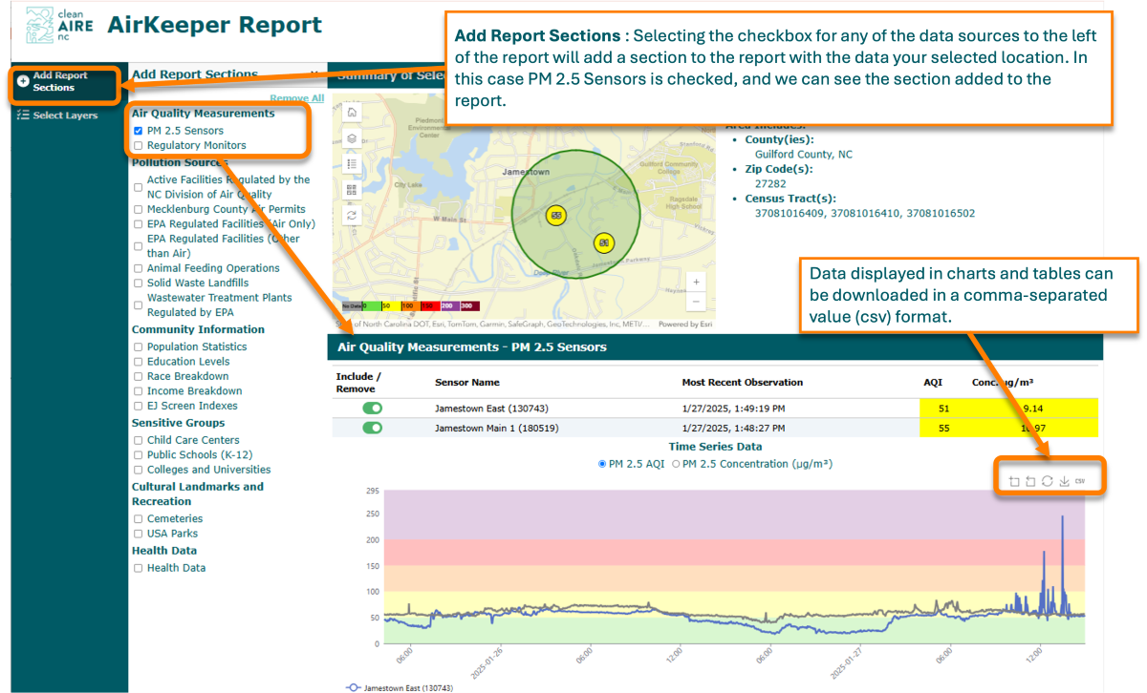Open the map legend list icon
This screenshot has height=693, width=1147.
[x=352, y=164]
